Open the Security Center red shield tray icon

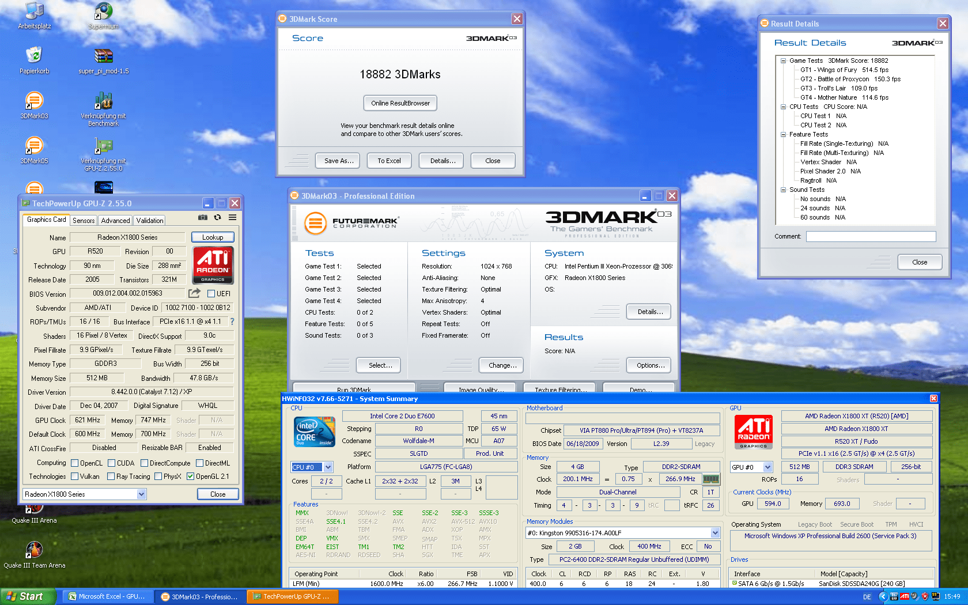pos(925,596)
